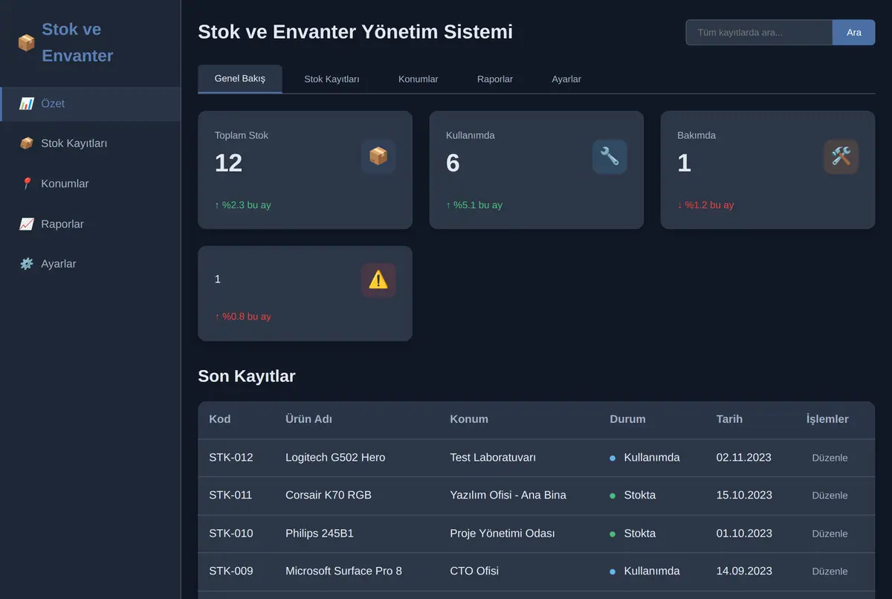Screen dimensions: 892x599
Task: Click the Konum column header
Action: click(469, 419)
